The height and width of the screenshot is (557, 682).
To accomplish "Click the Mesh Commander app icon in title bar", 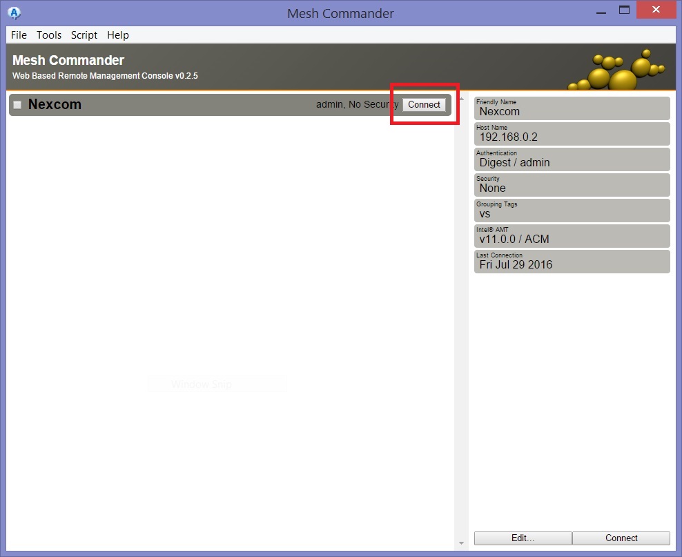I will tap(14, 13).
